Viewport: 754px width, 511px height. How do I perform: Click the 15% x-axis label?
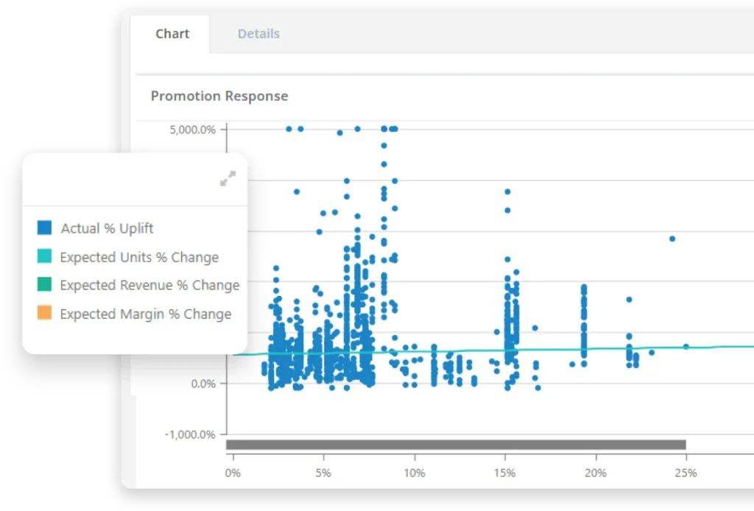tap(505, 473)
